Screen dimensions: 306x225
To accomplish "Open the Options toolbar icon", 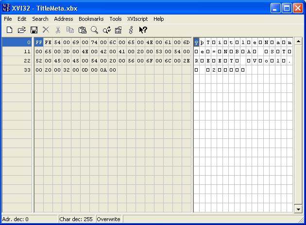I will (119, 30).
